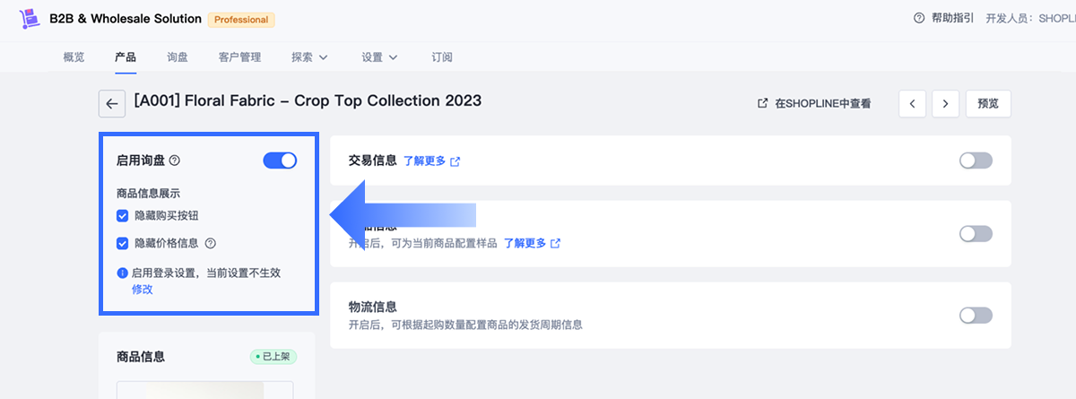Click the 帮助指引 question mark icon
Image resolution: width=1076 pixels, height=399 pixels.
click(918, 18)
